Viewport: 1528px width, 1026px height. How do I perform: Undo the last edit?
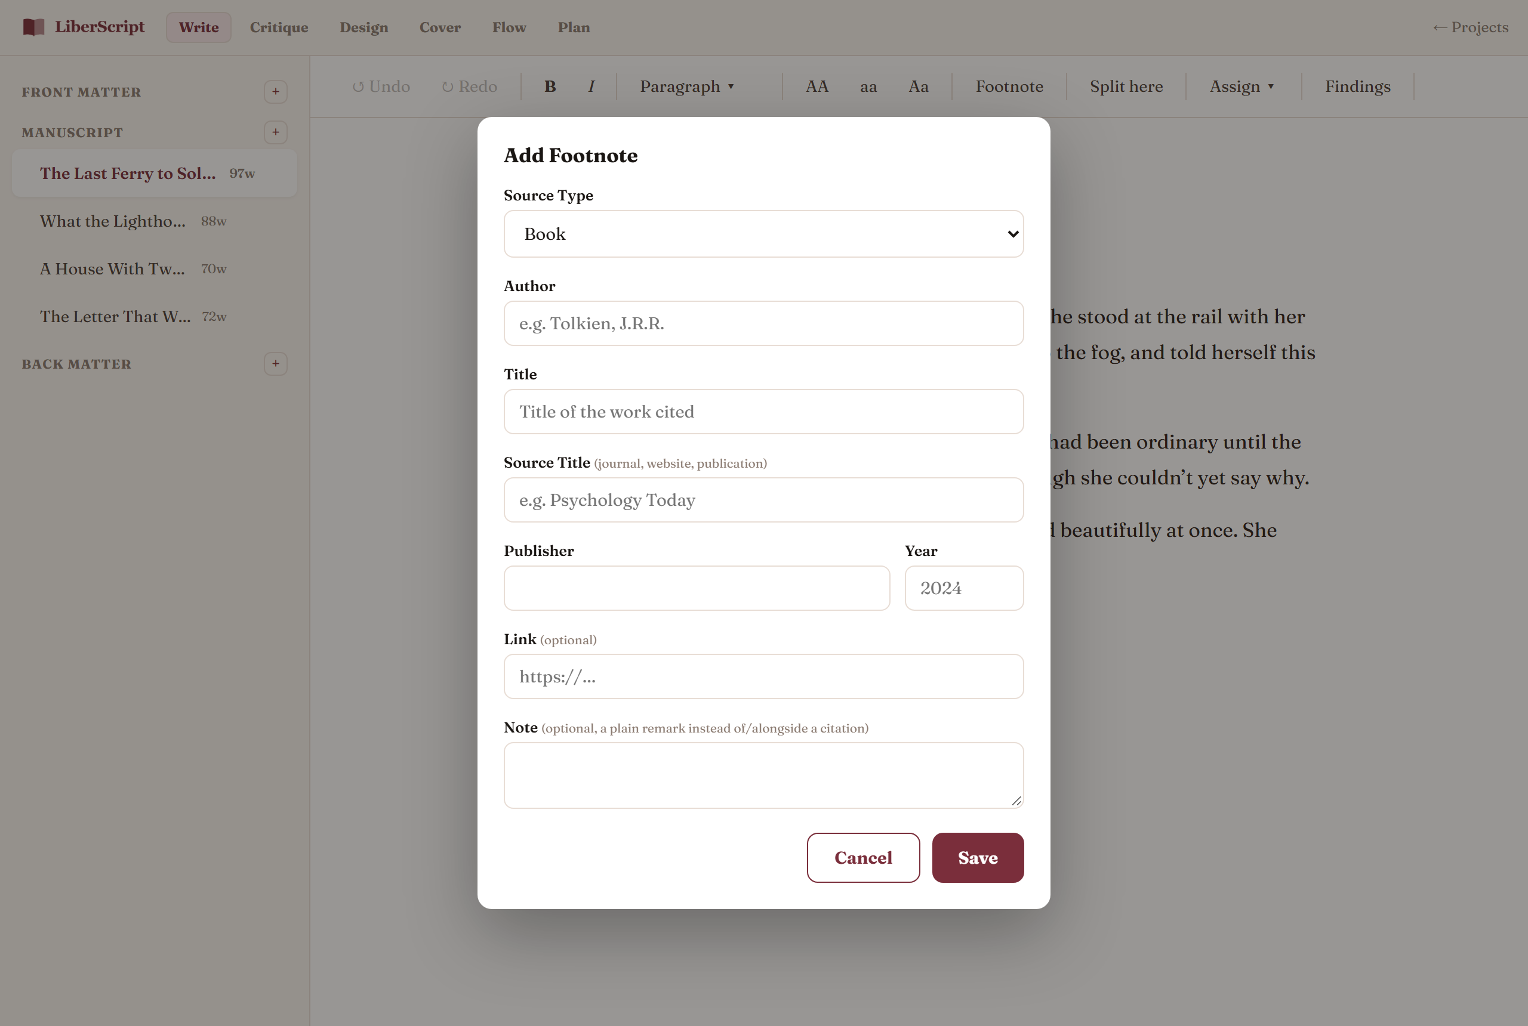[381, 86]
